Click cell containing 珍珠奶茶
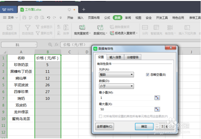Viewport: 201px width, 139px height. [21, 65]
